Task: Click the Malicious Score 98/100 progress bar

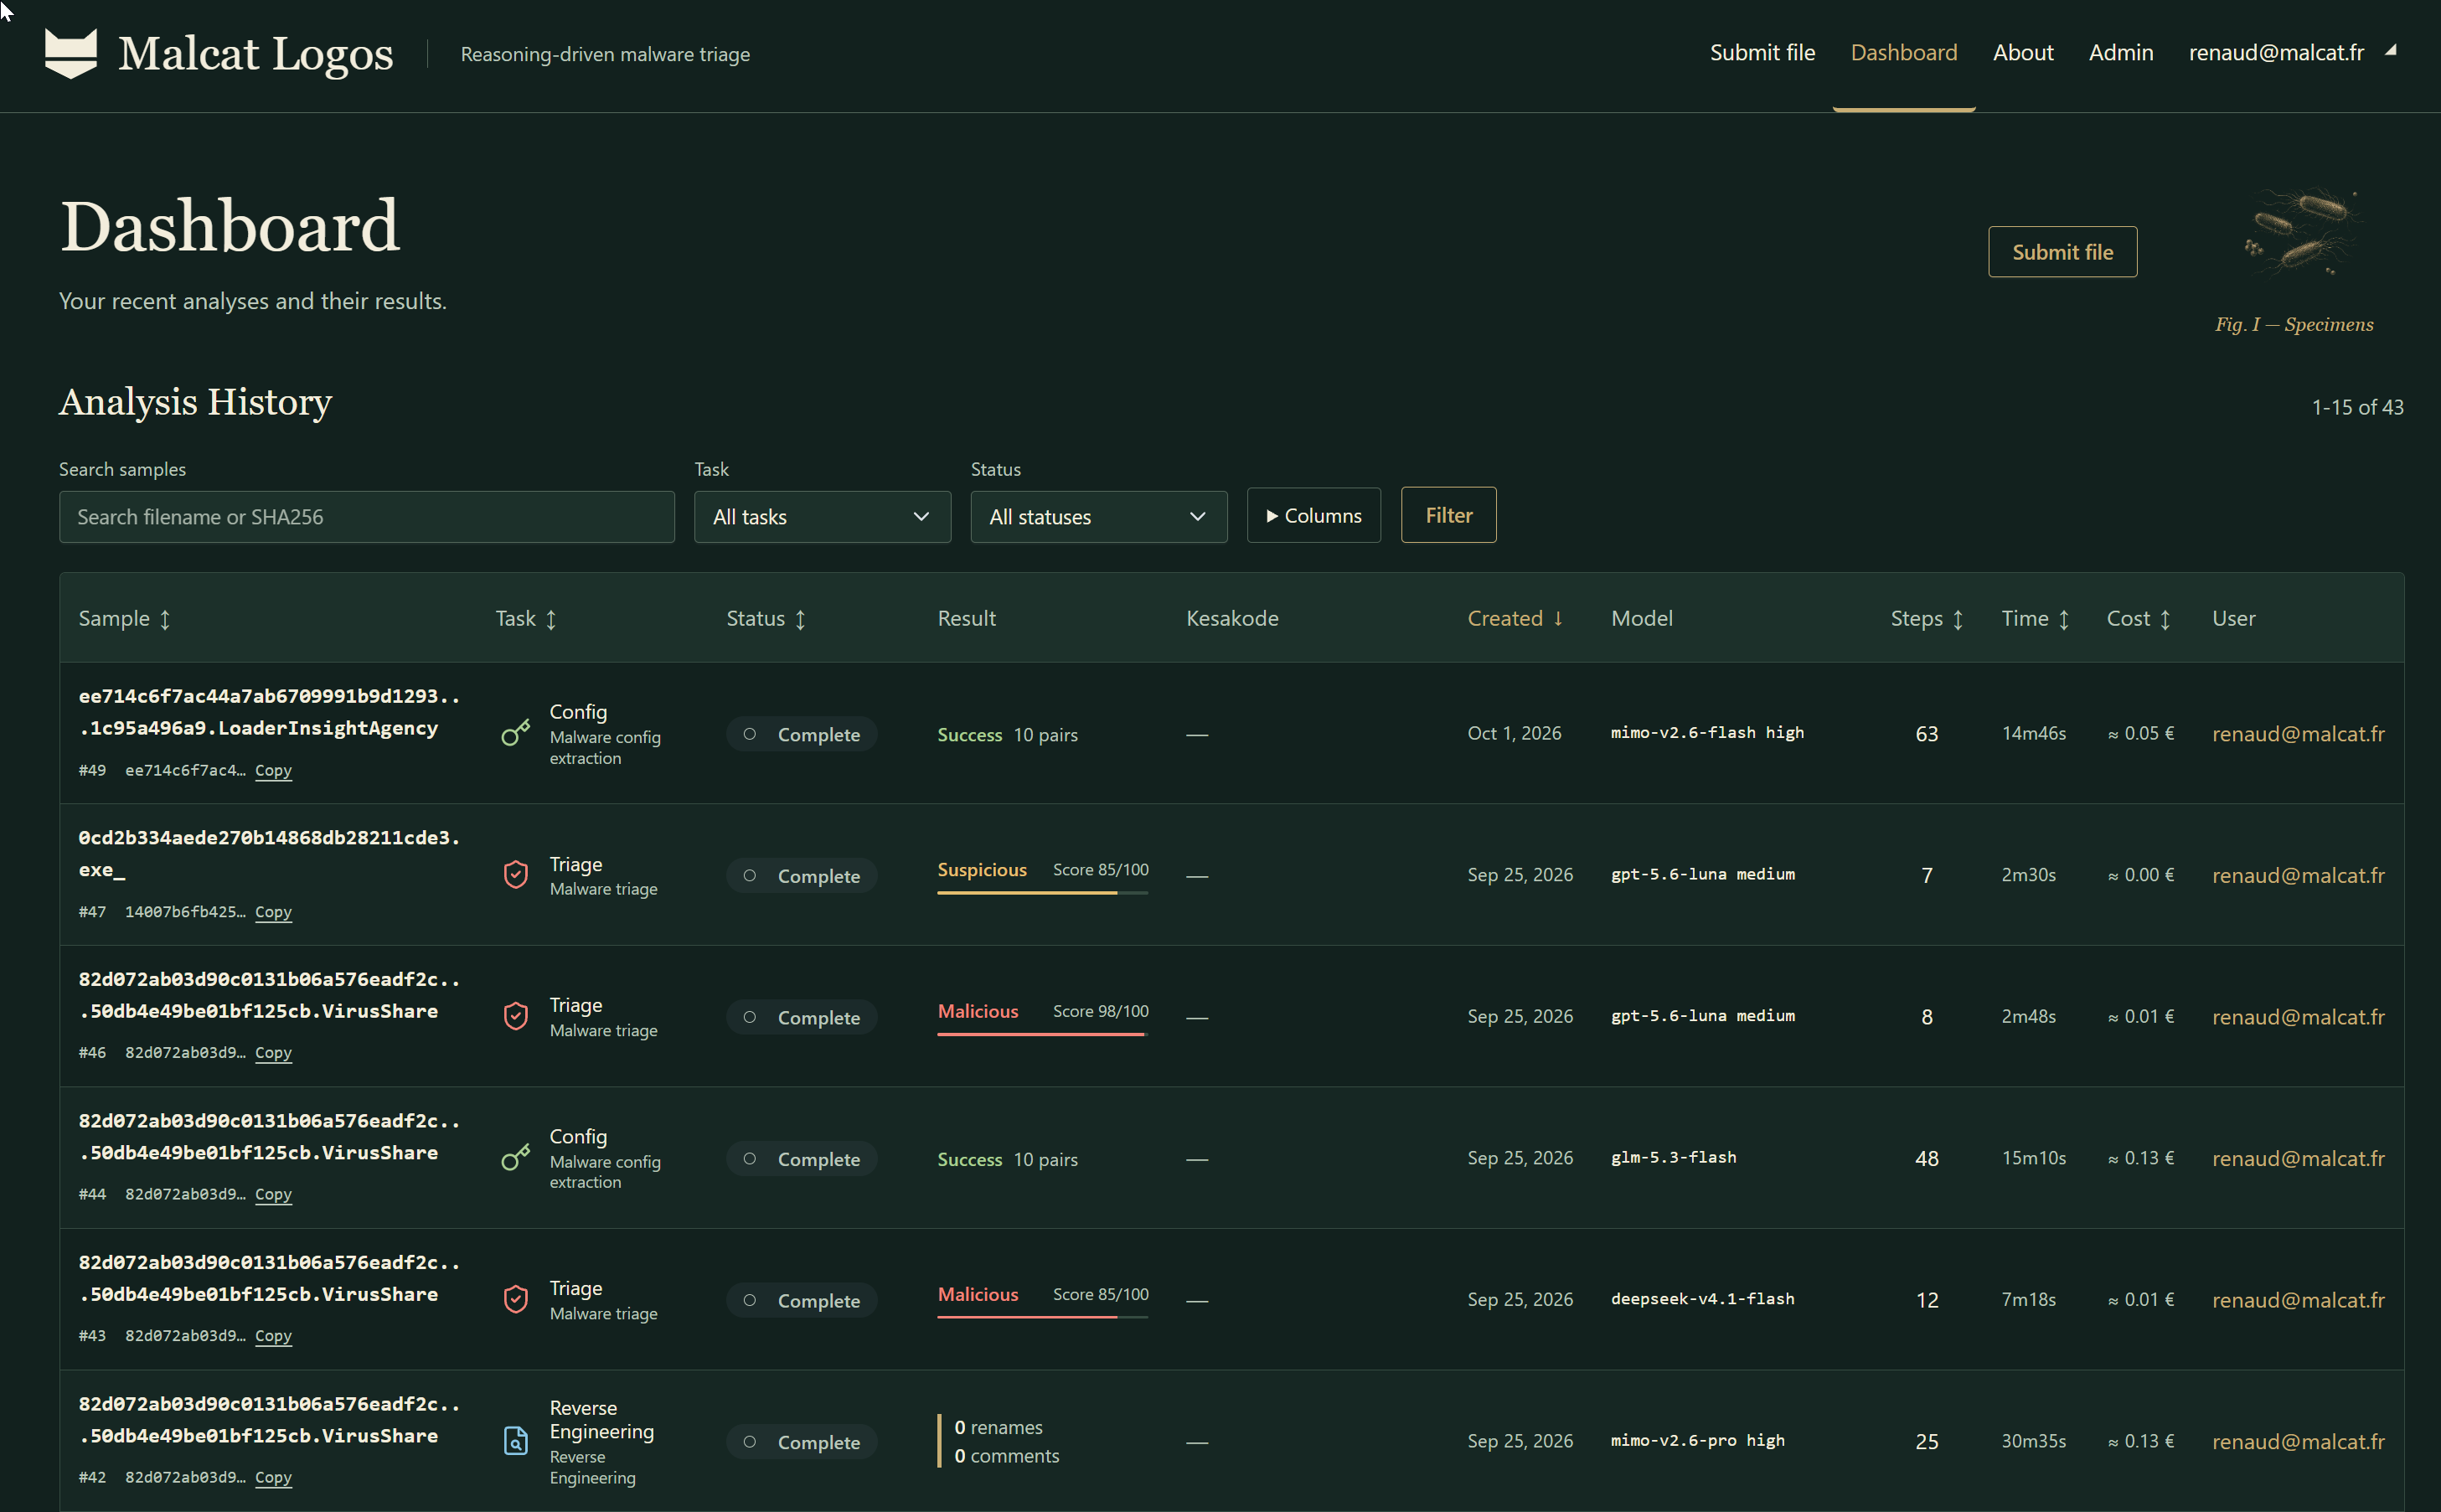Action: (1042, 1034)
